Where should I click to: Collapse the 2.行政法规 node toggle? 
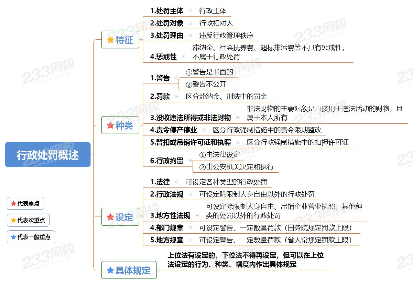190,194
